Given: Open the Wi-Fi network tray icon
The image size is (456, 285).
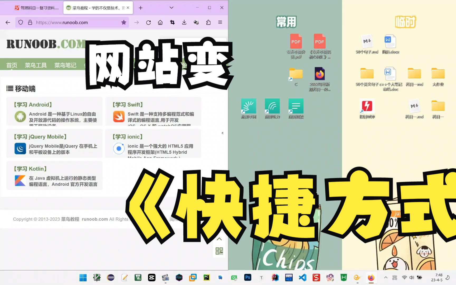Looking at the screenshot, I should point(404,277).
